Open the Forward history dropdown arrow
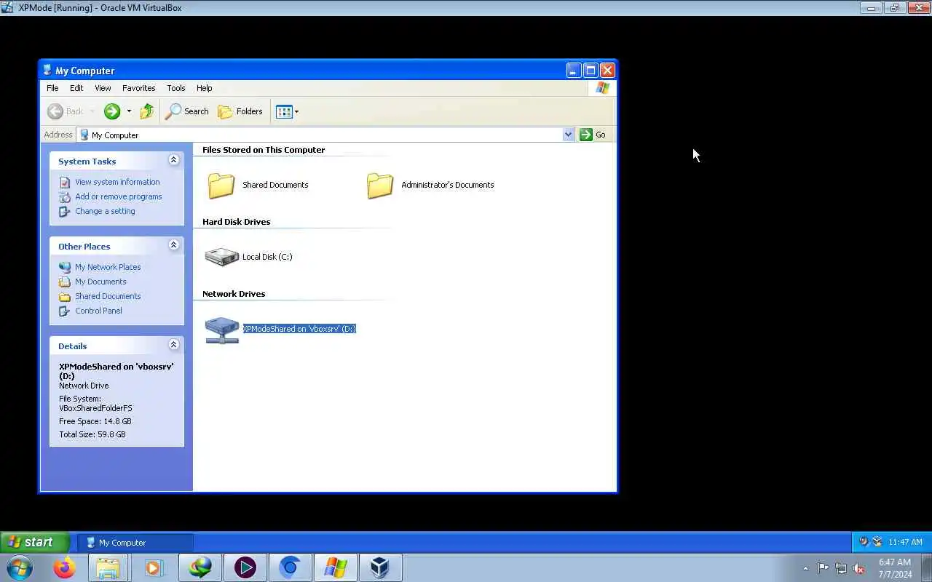Viewport: 932px width, 582px height. pos(129,111)
